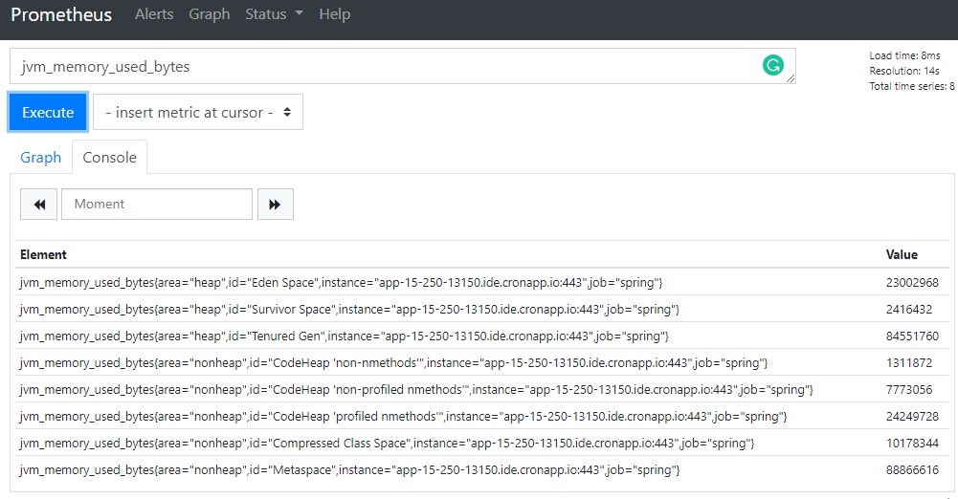Grab the query box resize handle
The width and height of the screenshot is (958, 499).
790,78
